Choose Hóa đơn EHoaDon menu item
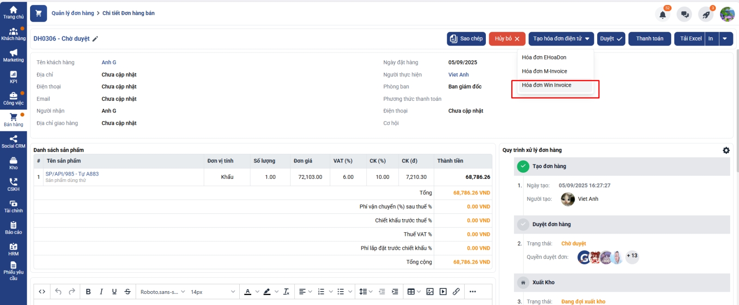 click(x=544, y=58)
